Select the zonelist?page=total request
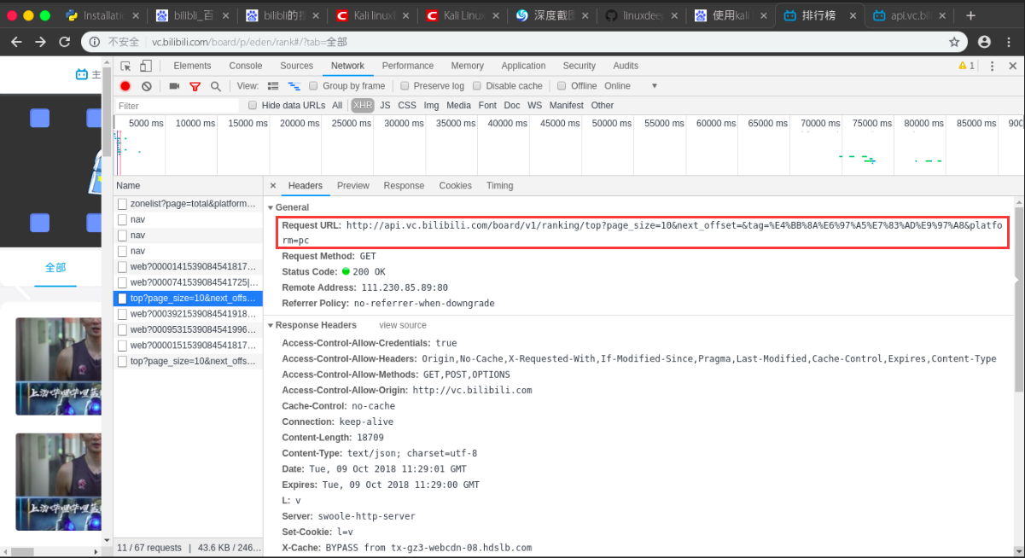This screenshot has width=1025, height=558. [188, 204]
